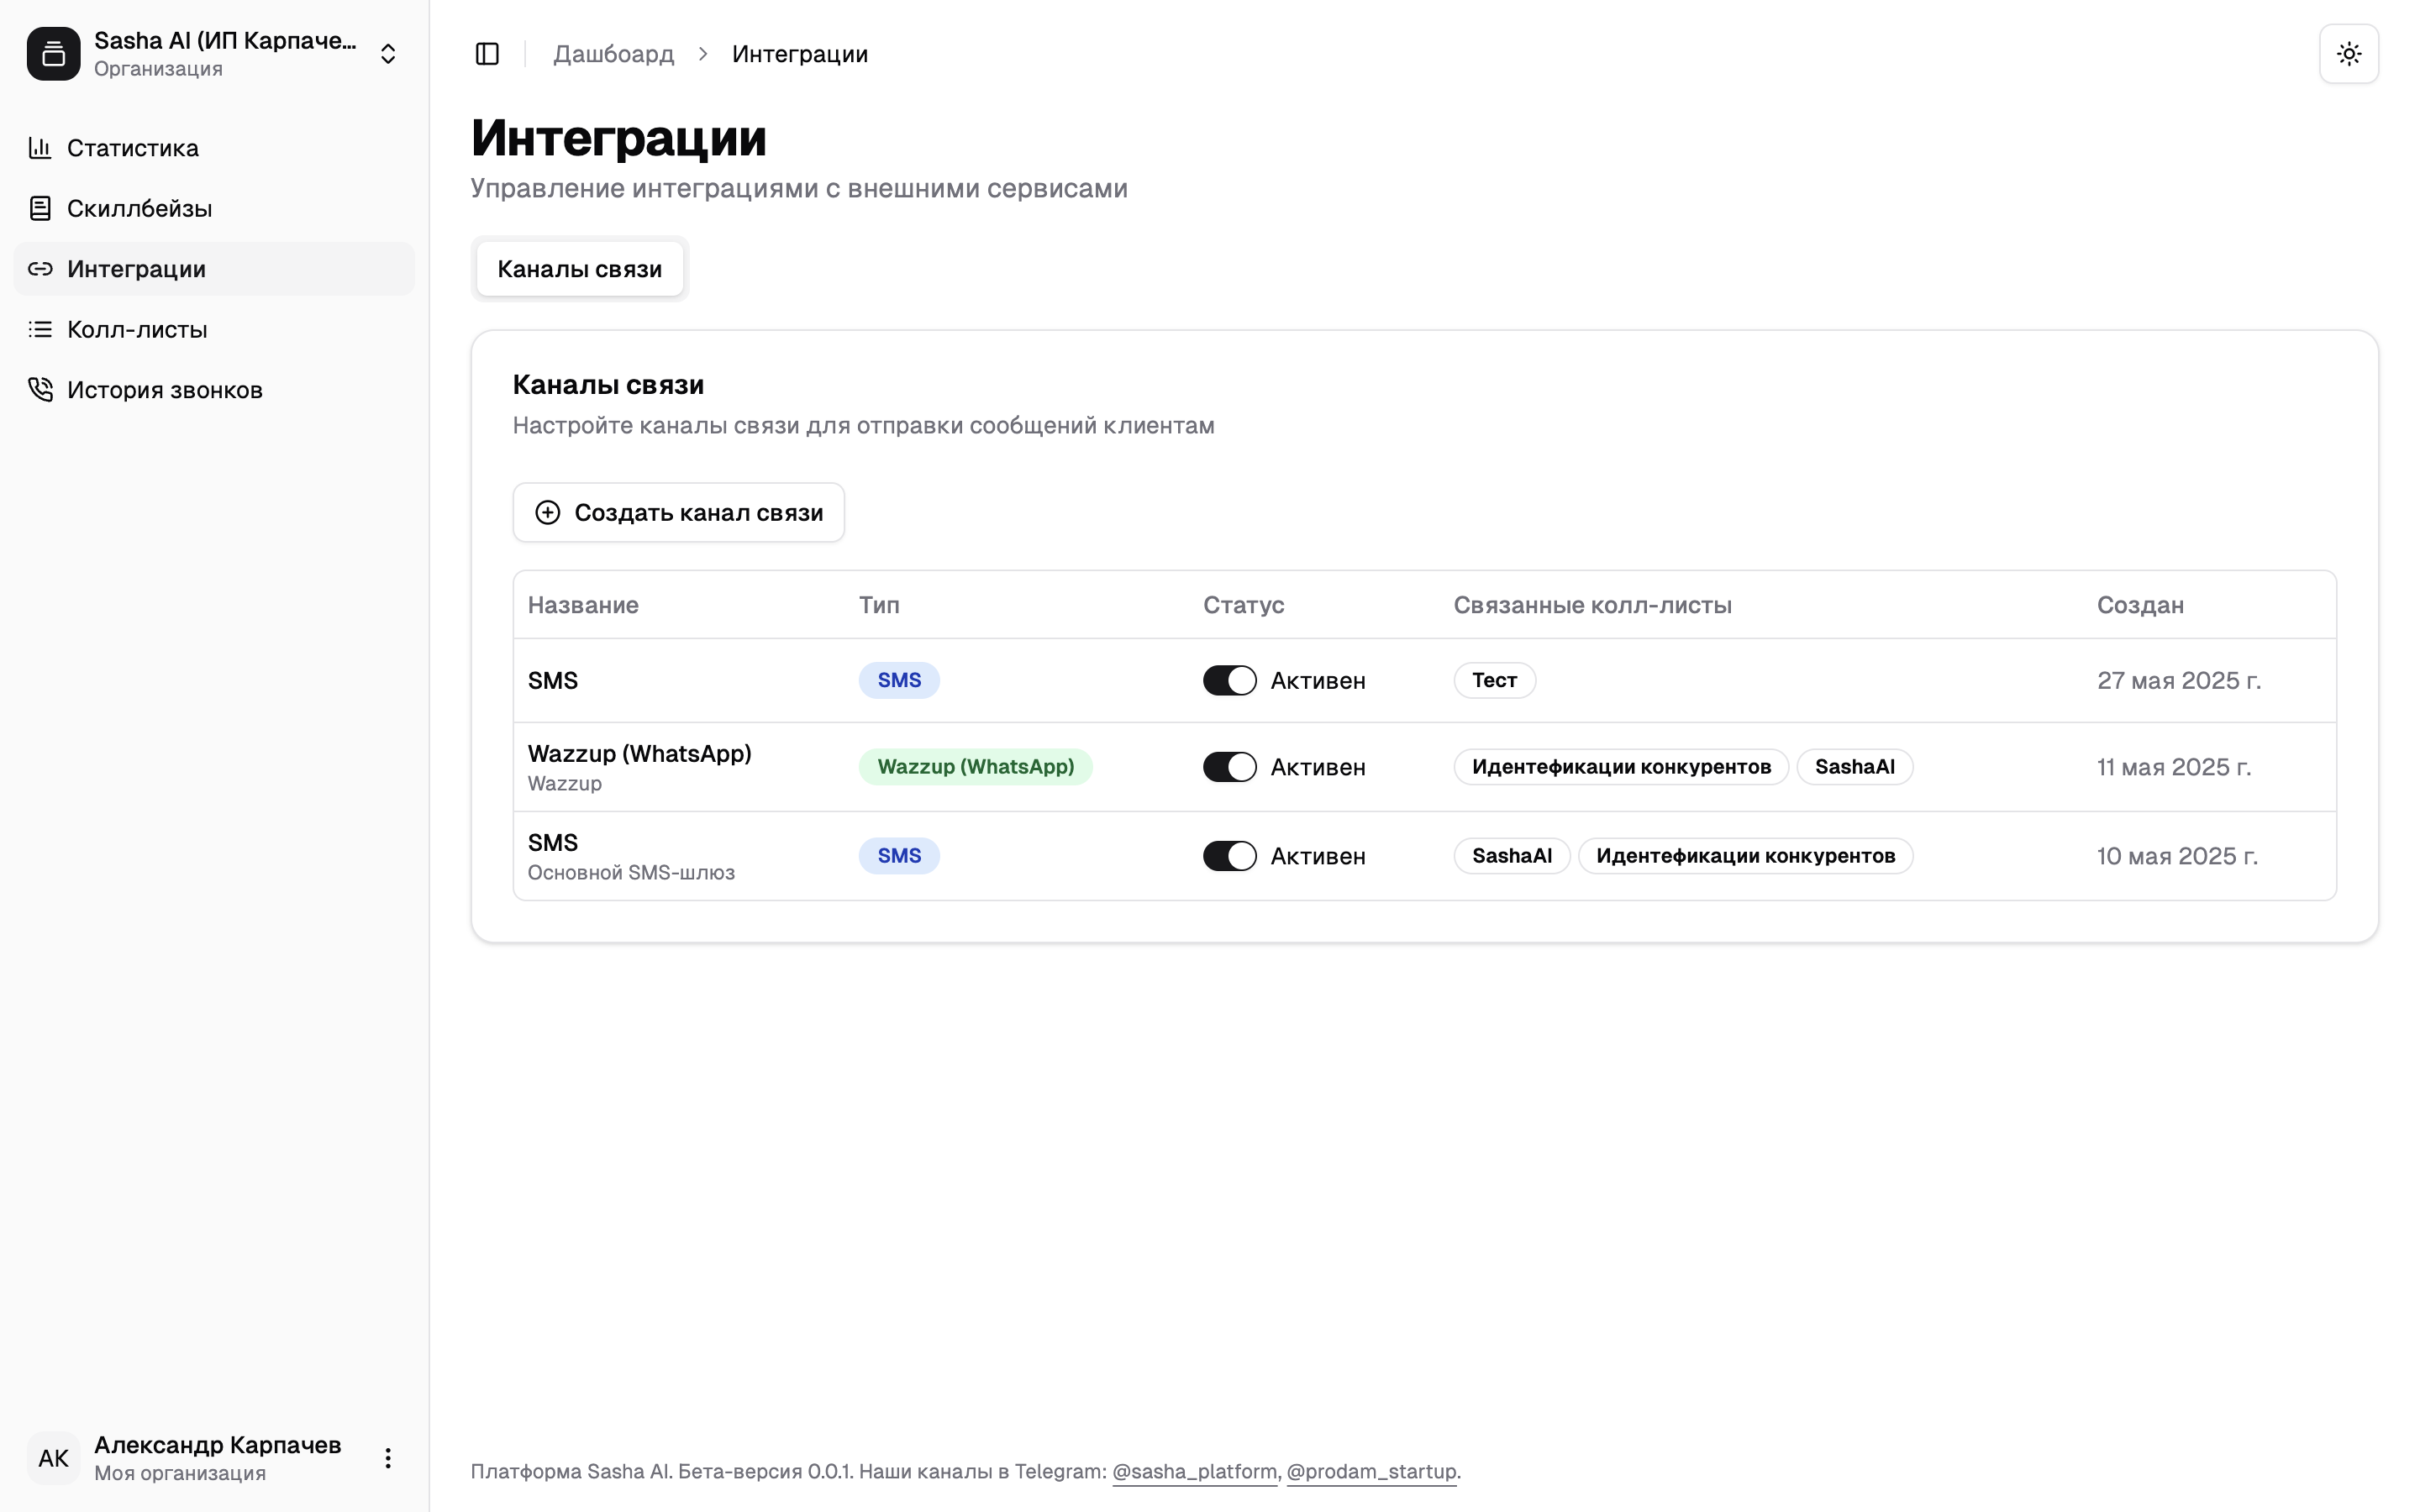Click the AK user avatar
Image resolution: width=2420 pixels, height=1512 pixels.
tap(54, 1458)
